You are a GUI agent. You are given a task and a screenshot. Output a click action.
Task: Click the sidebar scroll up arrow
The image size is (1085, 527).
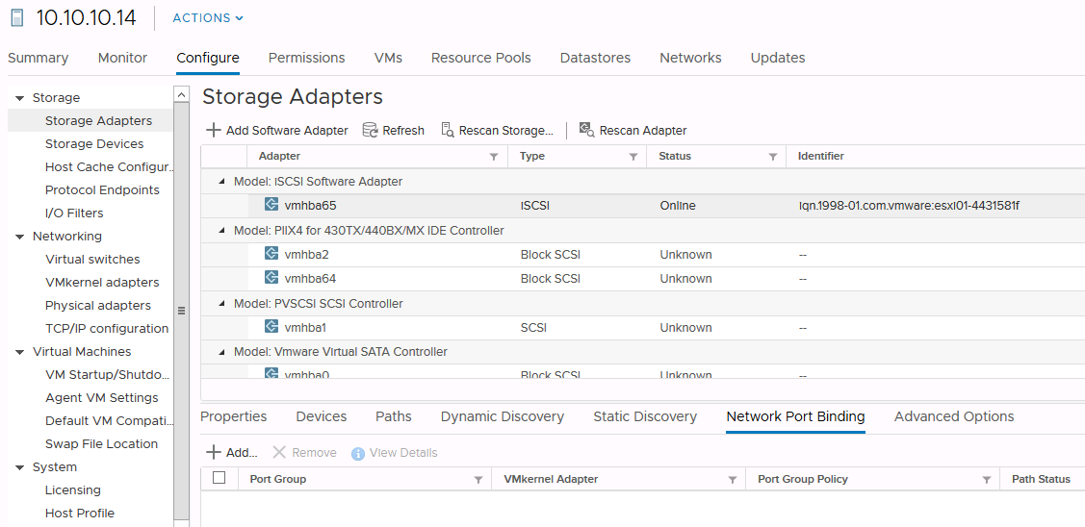pyautogui.click(x=181, y=95)
